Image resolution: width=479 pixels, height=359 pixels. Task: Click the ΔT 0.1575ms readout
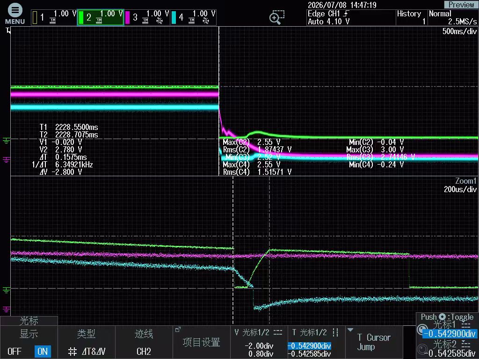point(63,157)
